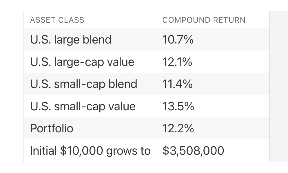Click empty space in small-cap blend row
The image size is (288, 173).
click(232, 84)
